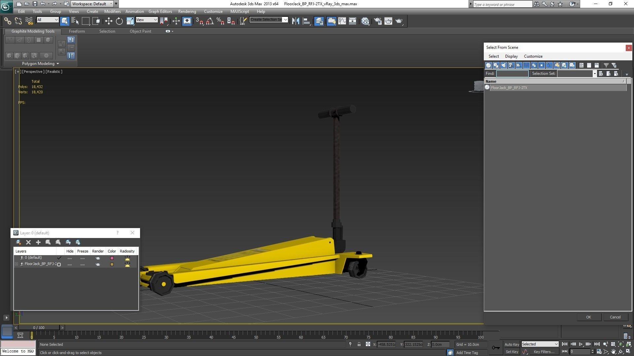Open the Curve Editor icon

[342, 21]
